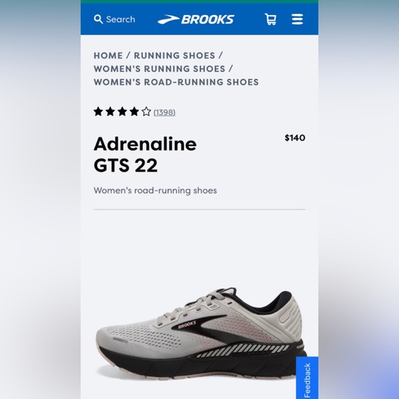399x399 pixels.
Task: Click the second rating star
Action: [x=110, y=111]
